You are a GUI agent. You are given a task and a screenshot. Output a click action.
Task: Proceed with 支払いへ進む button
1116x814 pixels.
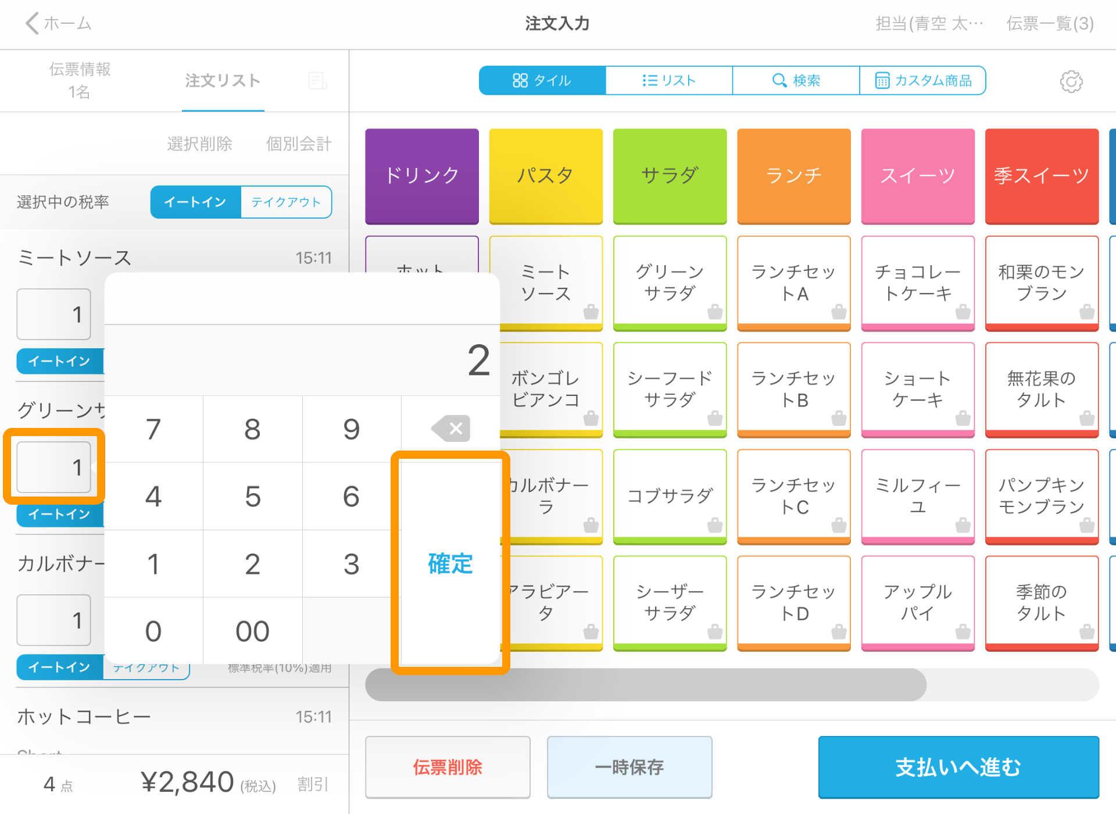click(958, 767)
